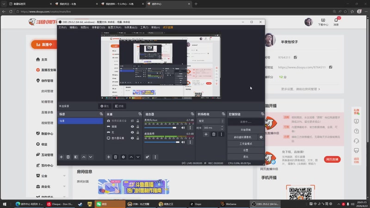This screenshot has height=208, width=370.
Task: Open mixer panel three-dot menu at the bottom
Action: click(x=155, y=157)
